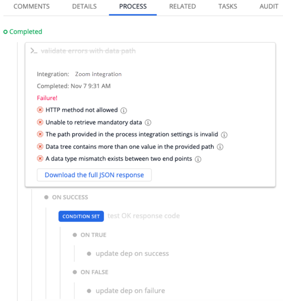Screen dimensions: 283x301
Task: Click info icon beside Data tree error
Action: coord(220,147)
